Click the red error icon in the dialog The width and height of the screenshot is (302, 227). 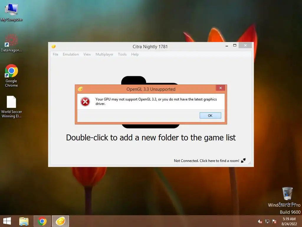85,102
